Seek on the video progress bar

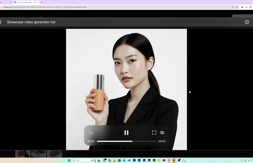[x=126, y=141]
